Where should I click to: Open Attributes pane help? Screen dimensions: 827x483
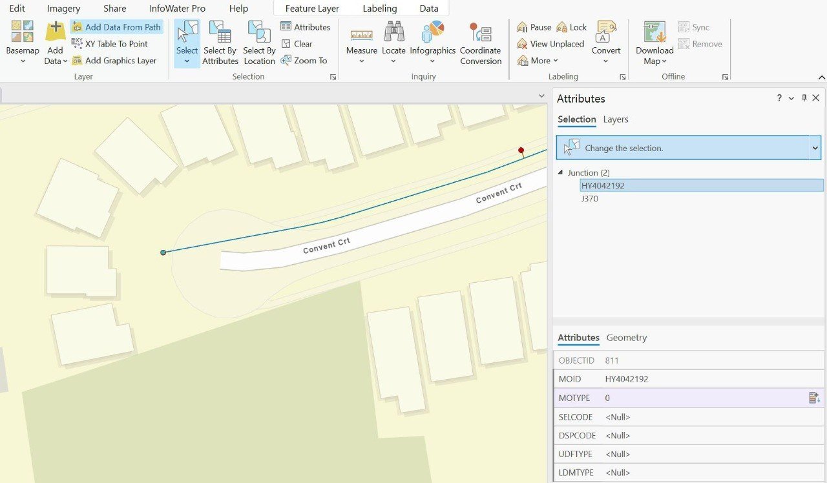point(779,98)
